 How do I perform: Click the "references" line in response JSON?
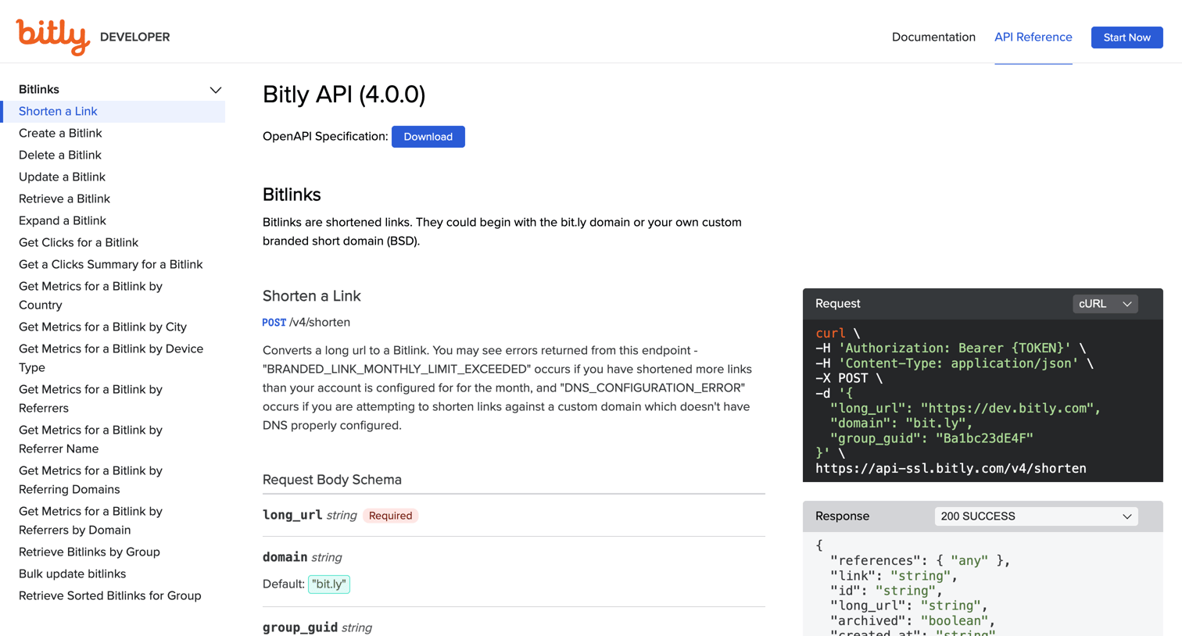click(920, 561)
